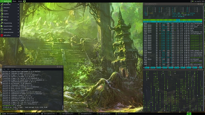
Task: Sort htop by Command column header
Action: coord(193,20)
